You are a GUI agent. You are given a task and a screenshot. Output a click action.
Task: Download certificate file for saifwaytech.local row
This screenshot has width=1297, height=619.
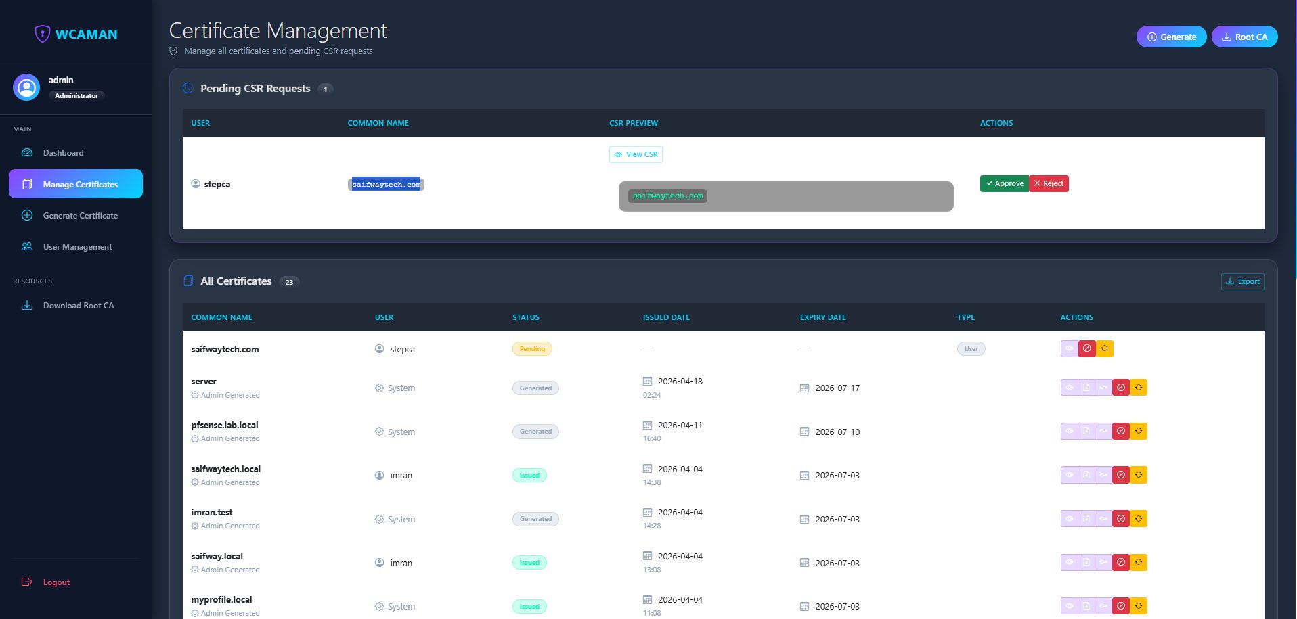pyautogui.click(x=1086, y=475)
